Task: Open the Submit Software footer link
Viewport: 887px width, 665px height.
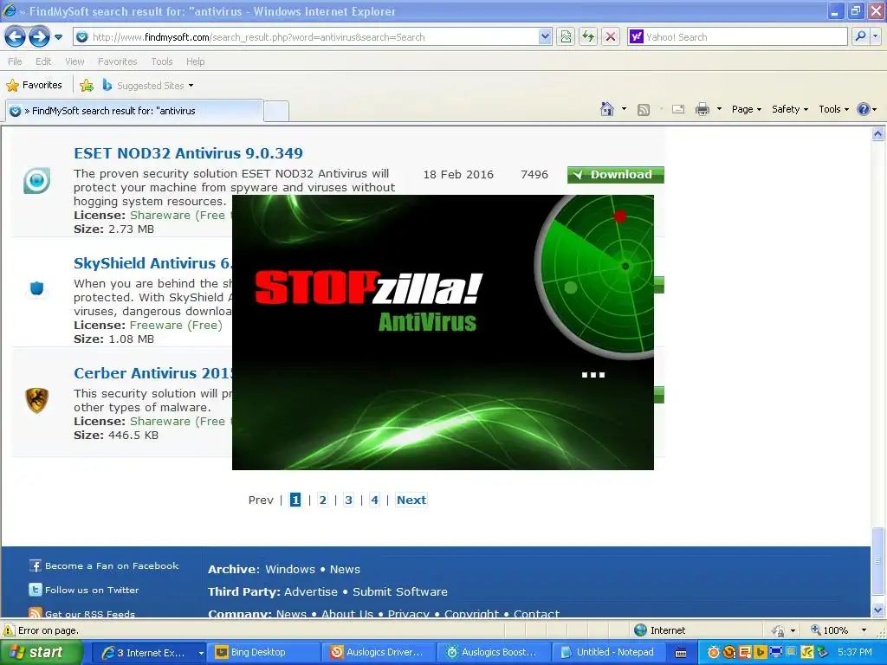Action: coord(400,592)
